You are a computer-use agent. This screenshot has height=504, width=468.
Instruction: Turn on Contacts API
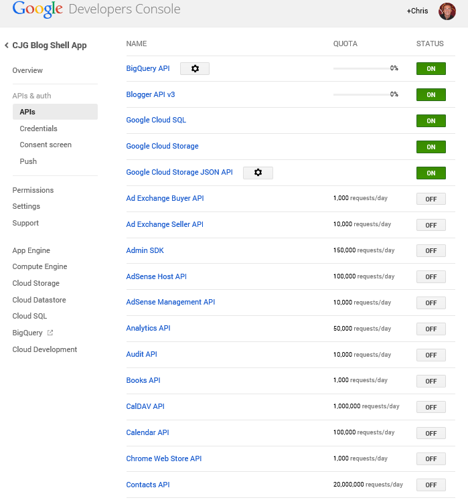[x=431, y=485]
